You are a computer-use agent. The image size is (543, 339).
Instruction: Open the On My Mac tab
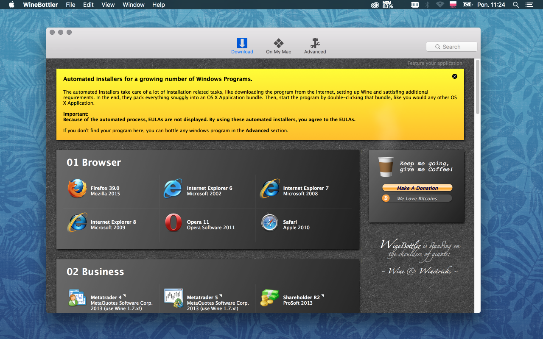(279, 46)
